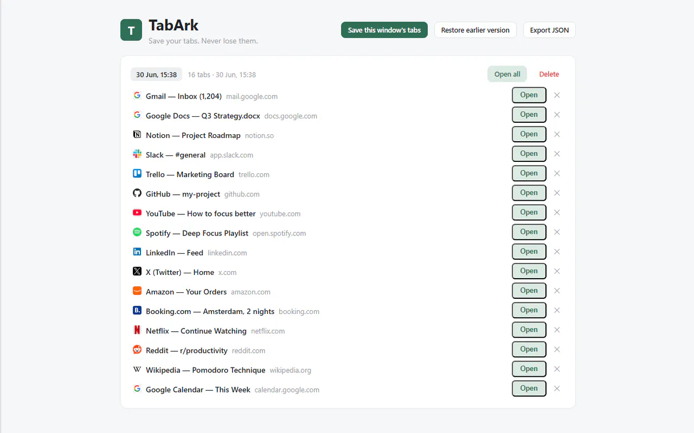Image resolution: width=694 pixels, height=433 pixels.
Task: Remove the Google Calendar tab with its X
Action: point(557,389)
